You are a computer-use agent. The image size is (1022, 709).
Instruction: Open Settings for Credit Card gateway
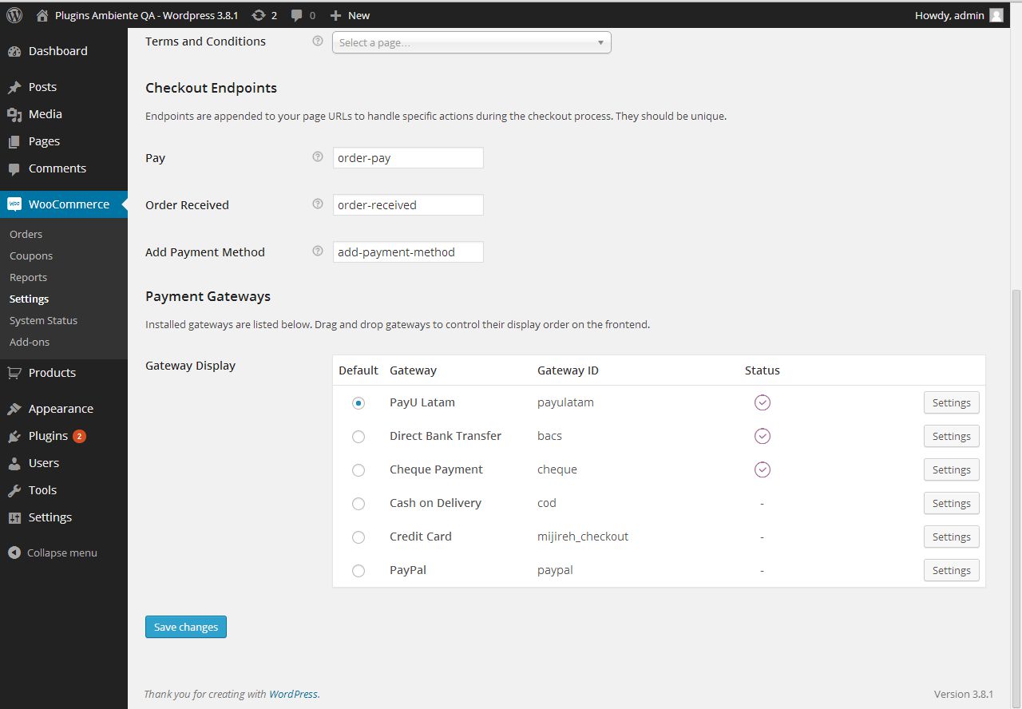(952, 537)
